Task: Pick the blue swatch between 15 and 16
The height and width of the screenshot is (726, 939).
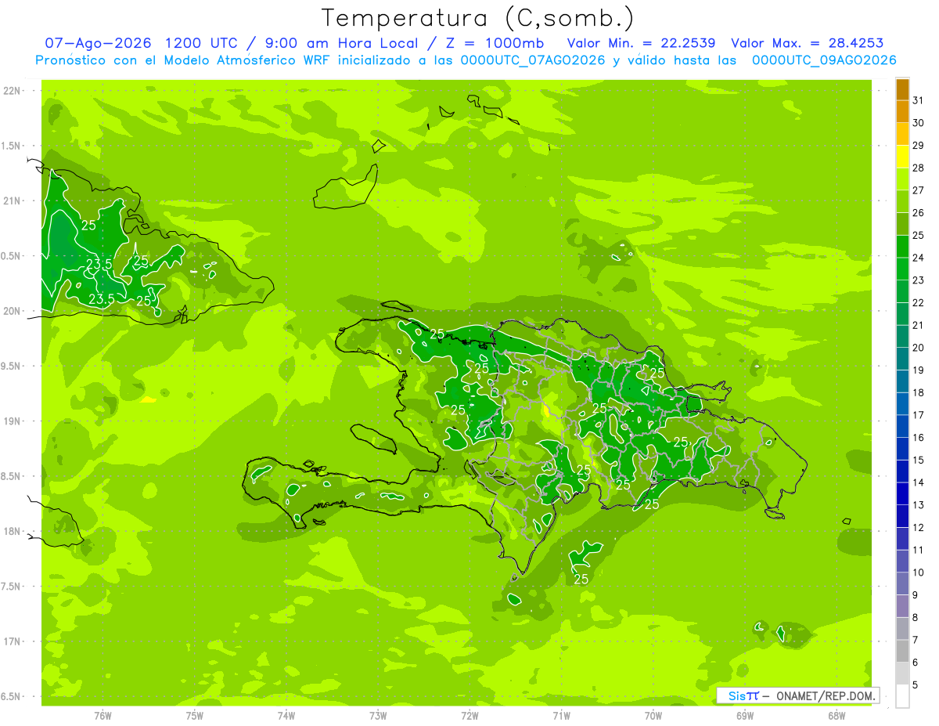Action: point(902,449)
